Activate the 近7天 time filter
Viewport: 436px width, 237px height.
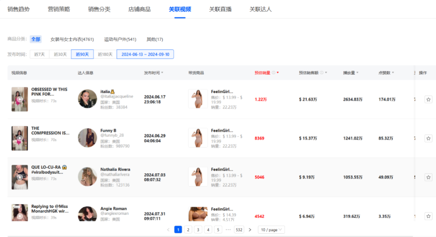(x=39, y=54)
